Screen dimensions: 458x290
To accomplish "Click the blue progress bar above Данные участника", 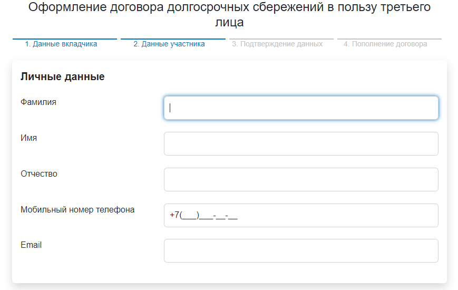I will coord(173,39).
